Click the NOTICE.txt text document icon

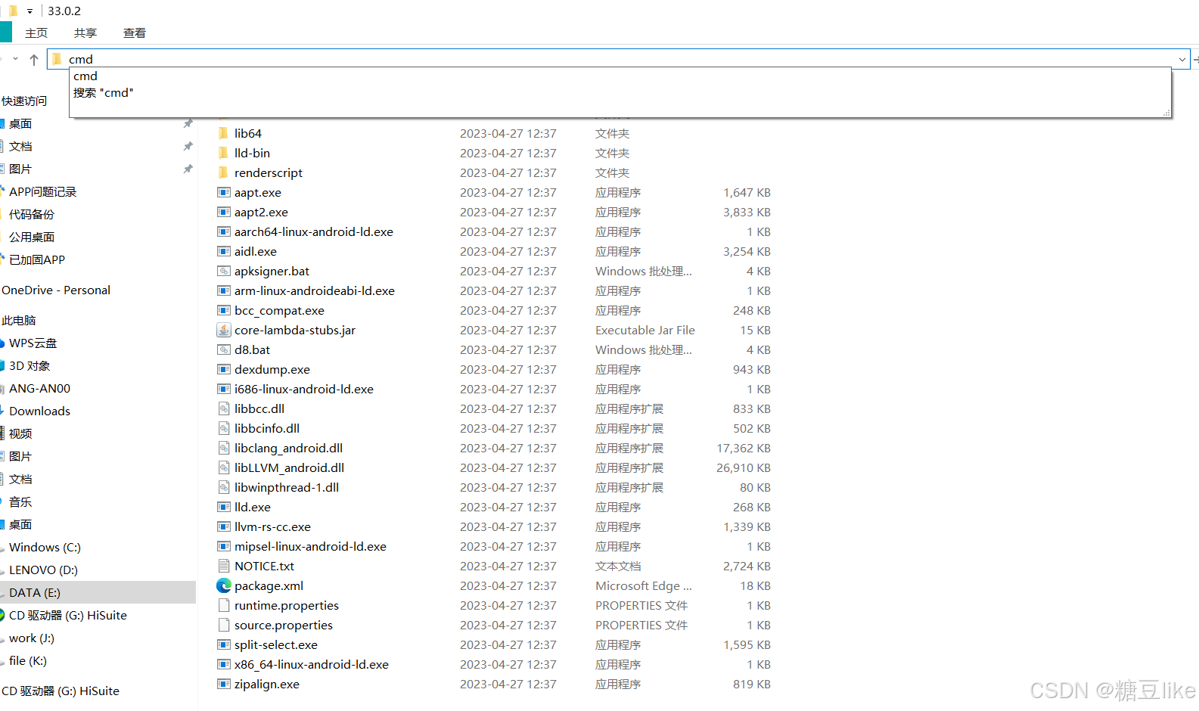(224, 567)
